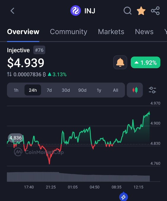The image size is (167, 201).
Task: Tap the $4.939 price value
Action: (26, 63)
